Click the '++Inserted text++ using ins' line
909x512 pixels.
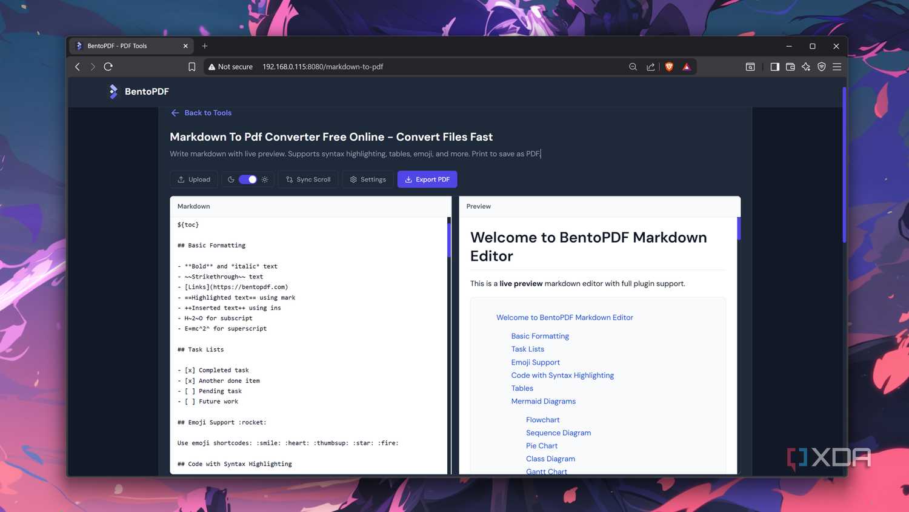click(229, 308)
